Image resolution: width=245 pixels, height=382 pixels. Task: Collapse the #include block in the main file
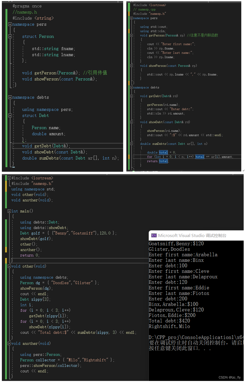click(9, 178)
